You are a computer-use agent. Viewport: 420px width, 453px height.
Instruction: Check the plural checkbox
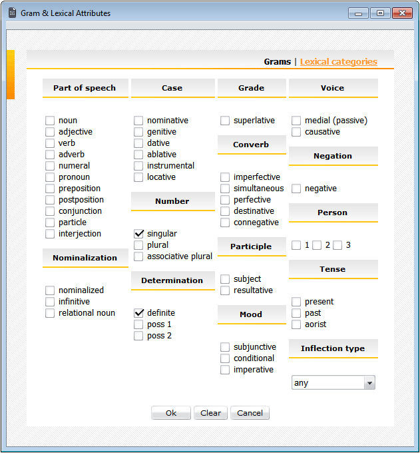pos(138,245)
